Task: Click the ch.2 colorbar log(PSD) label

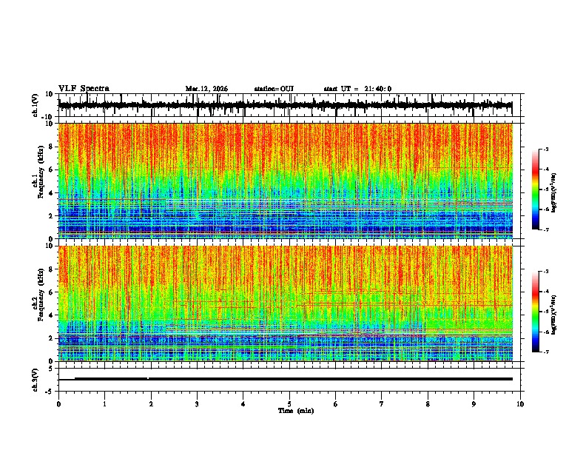Action: (554, 315)
